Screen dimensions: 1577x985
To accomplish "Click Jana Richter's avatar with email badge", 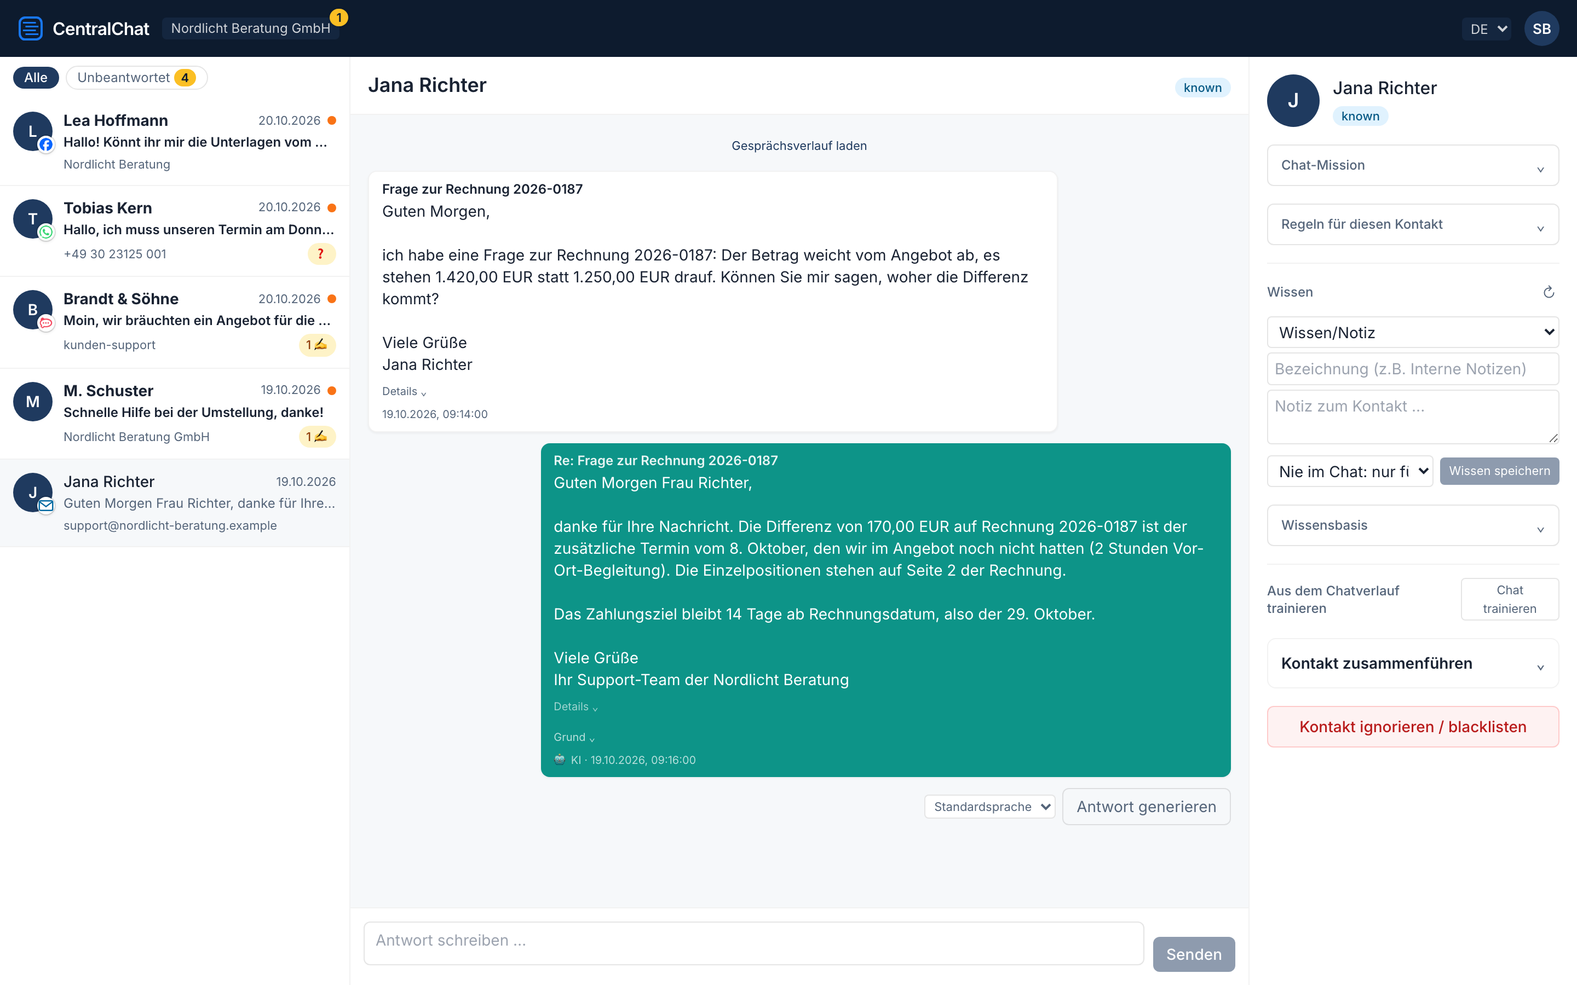I will (x=33, y=493).
